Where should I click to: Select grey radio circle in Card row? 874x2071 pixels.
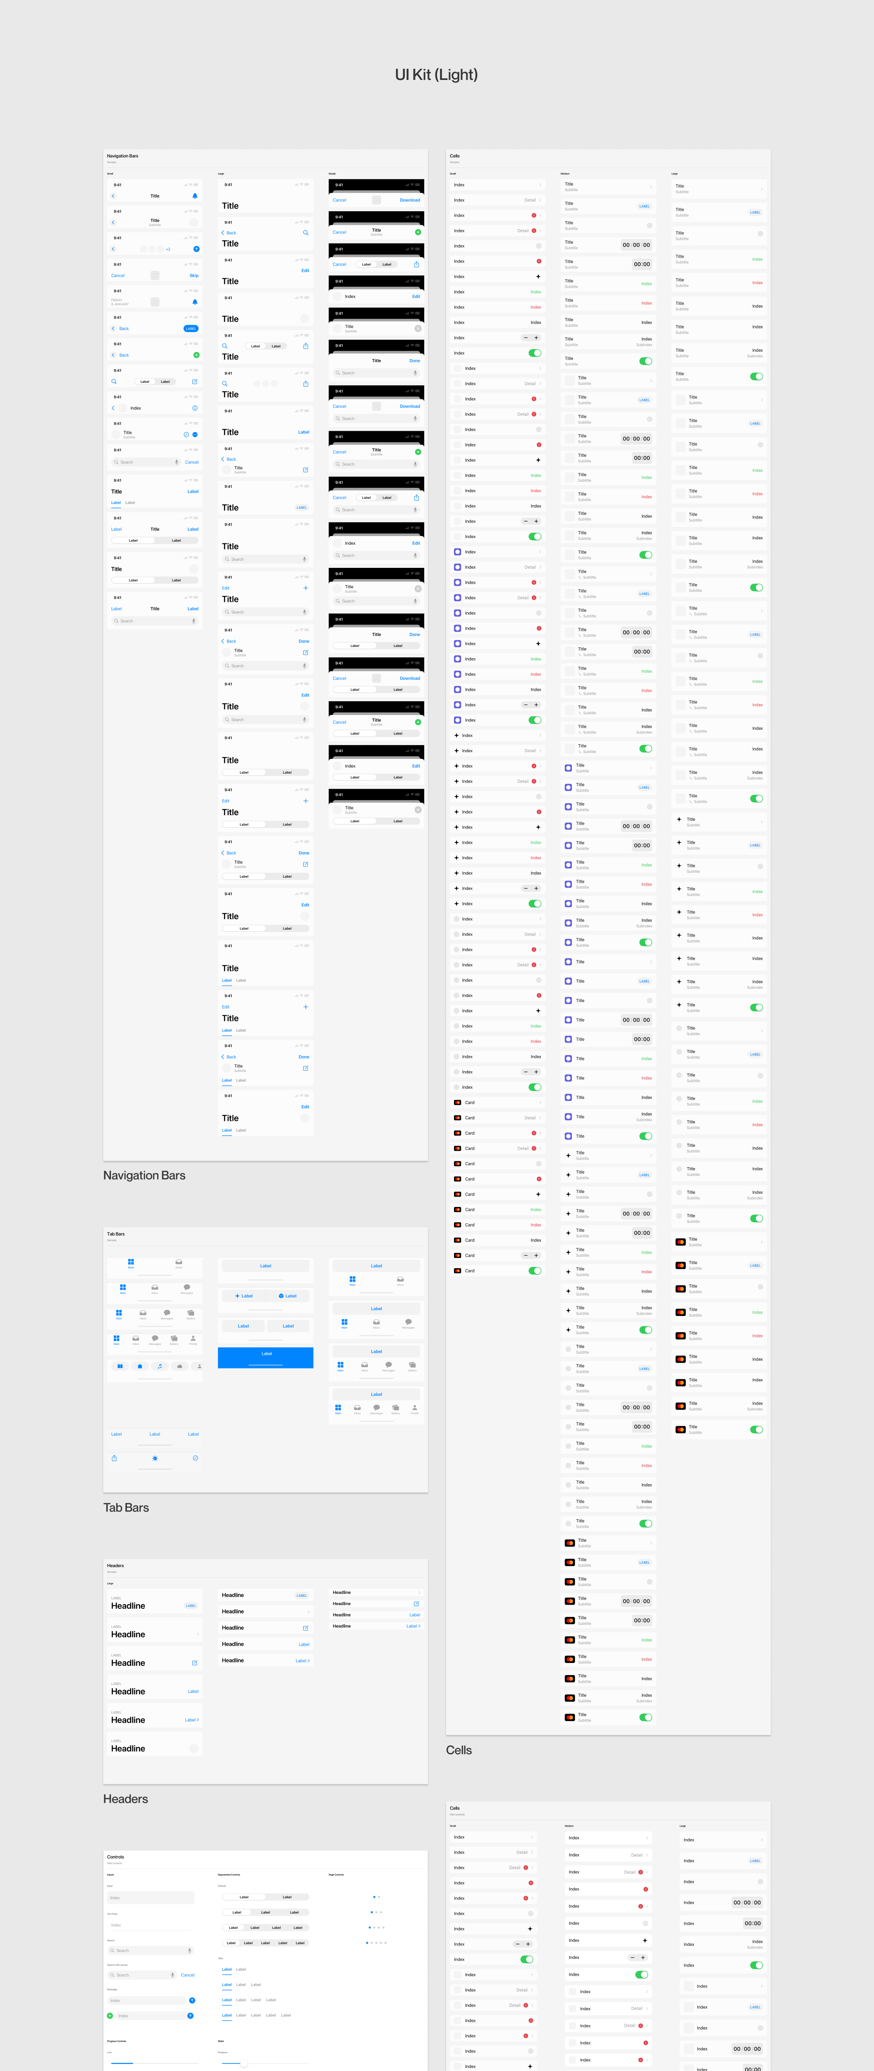coord(538,1164)
